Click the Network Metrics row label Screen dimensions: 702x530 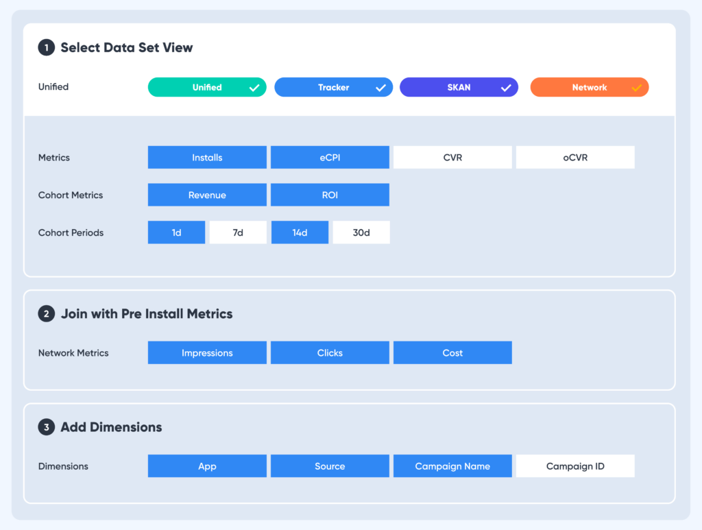pos(73,353)
